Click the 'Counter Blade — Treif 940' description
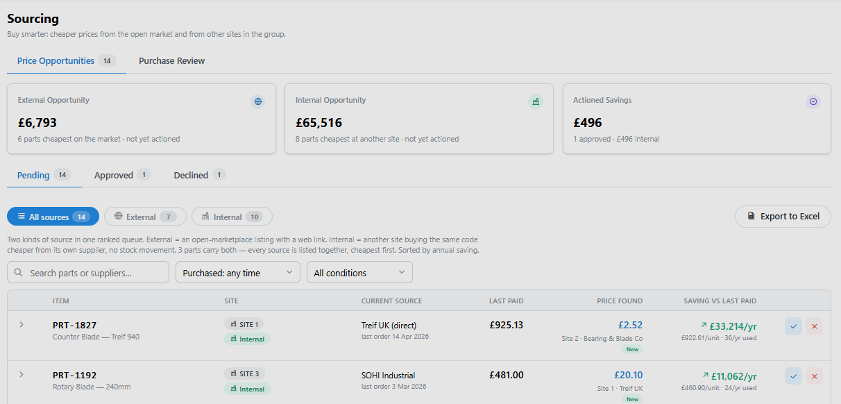The height and width of the screenshot is (404, 841). click(x=96, y=337)
